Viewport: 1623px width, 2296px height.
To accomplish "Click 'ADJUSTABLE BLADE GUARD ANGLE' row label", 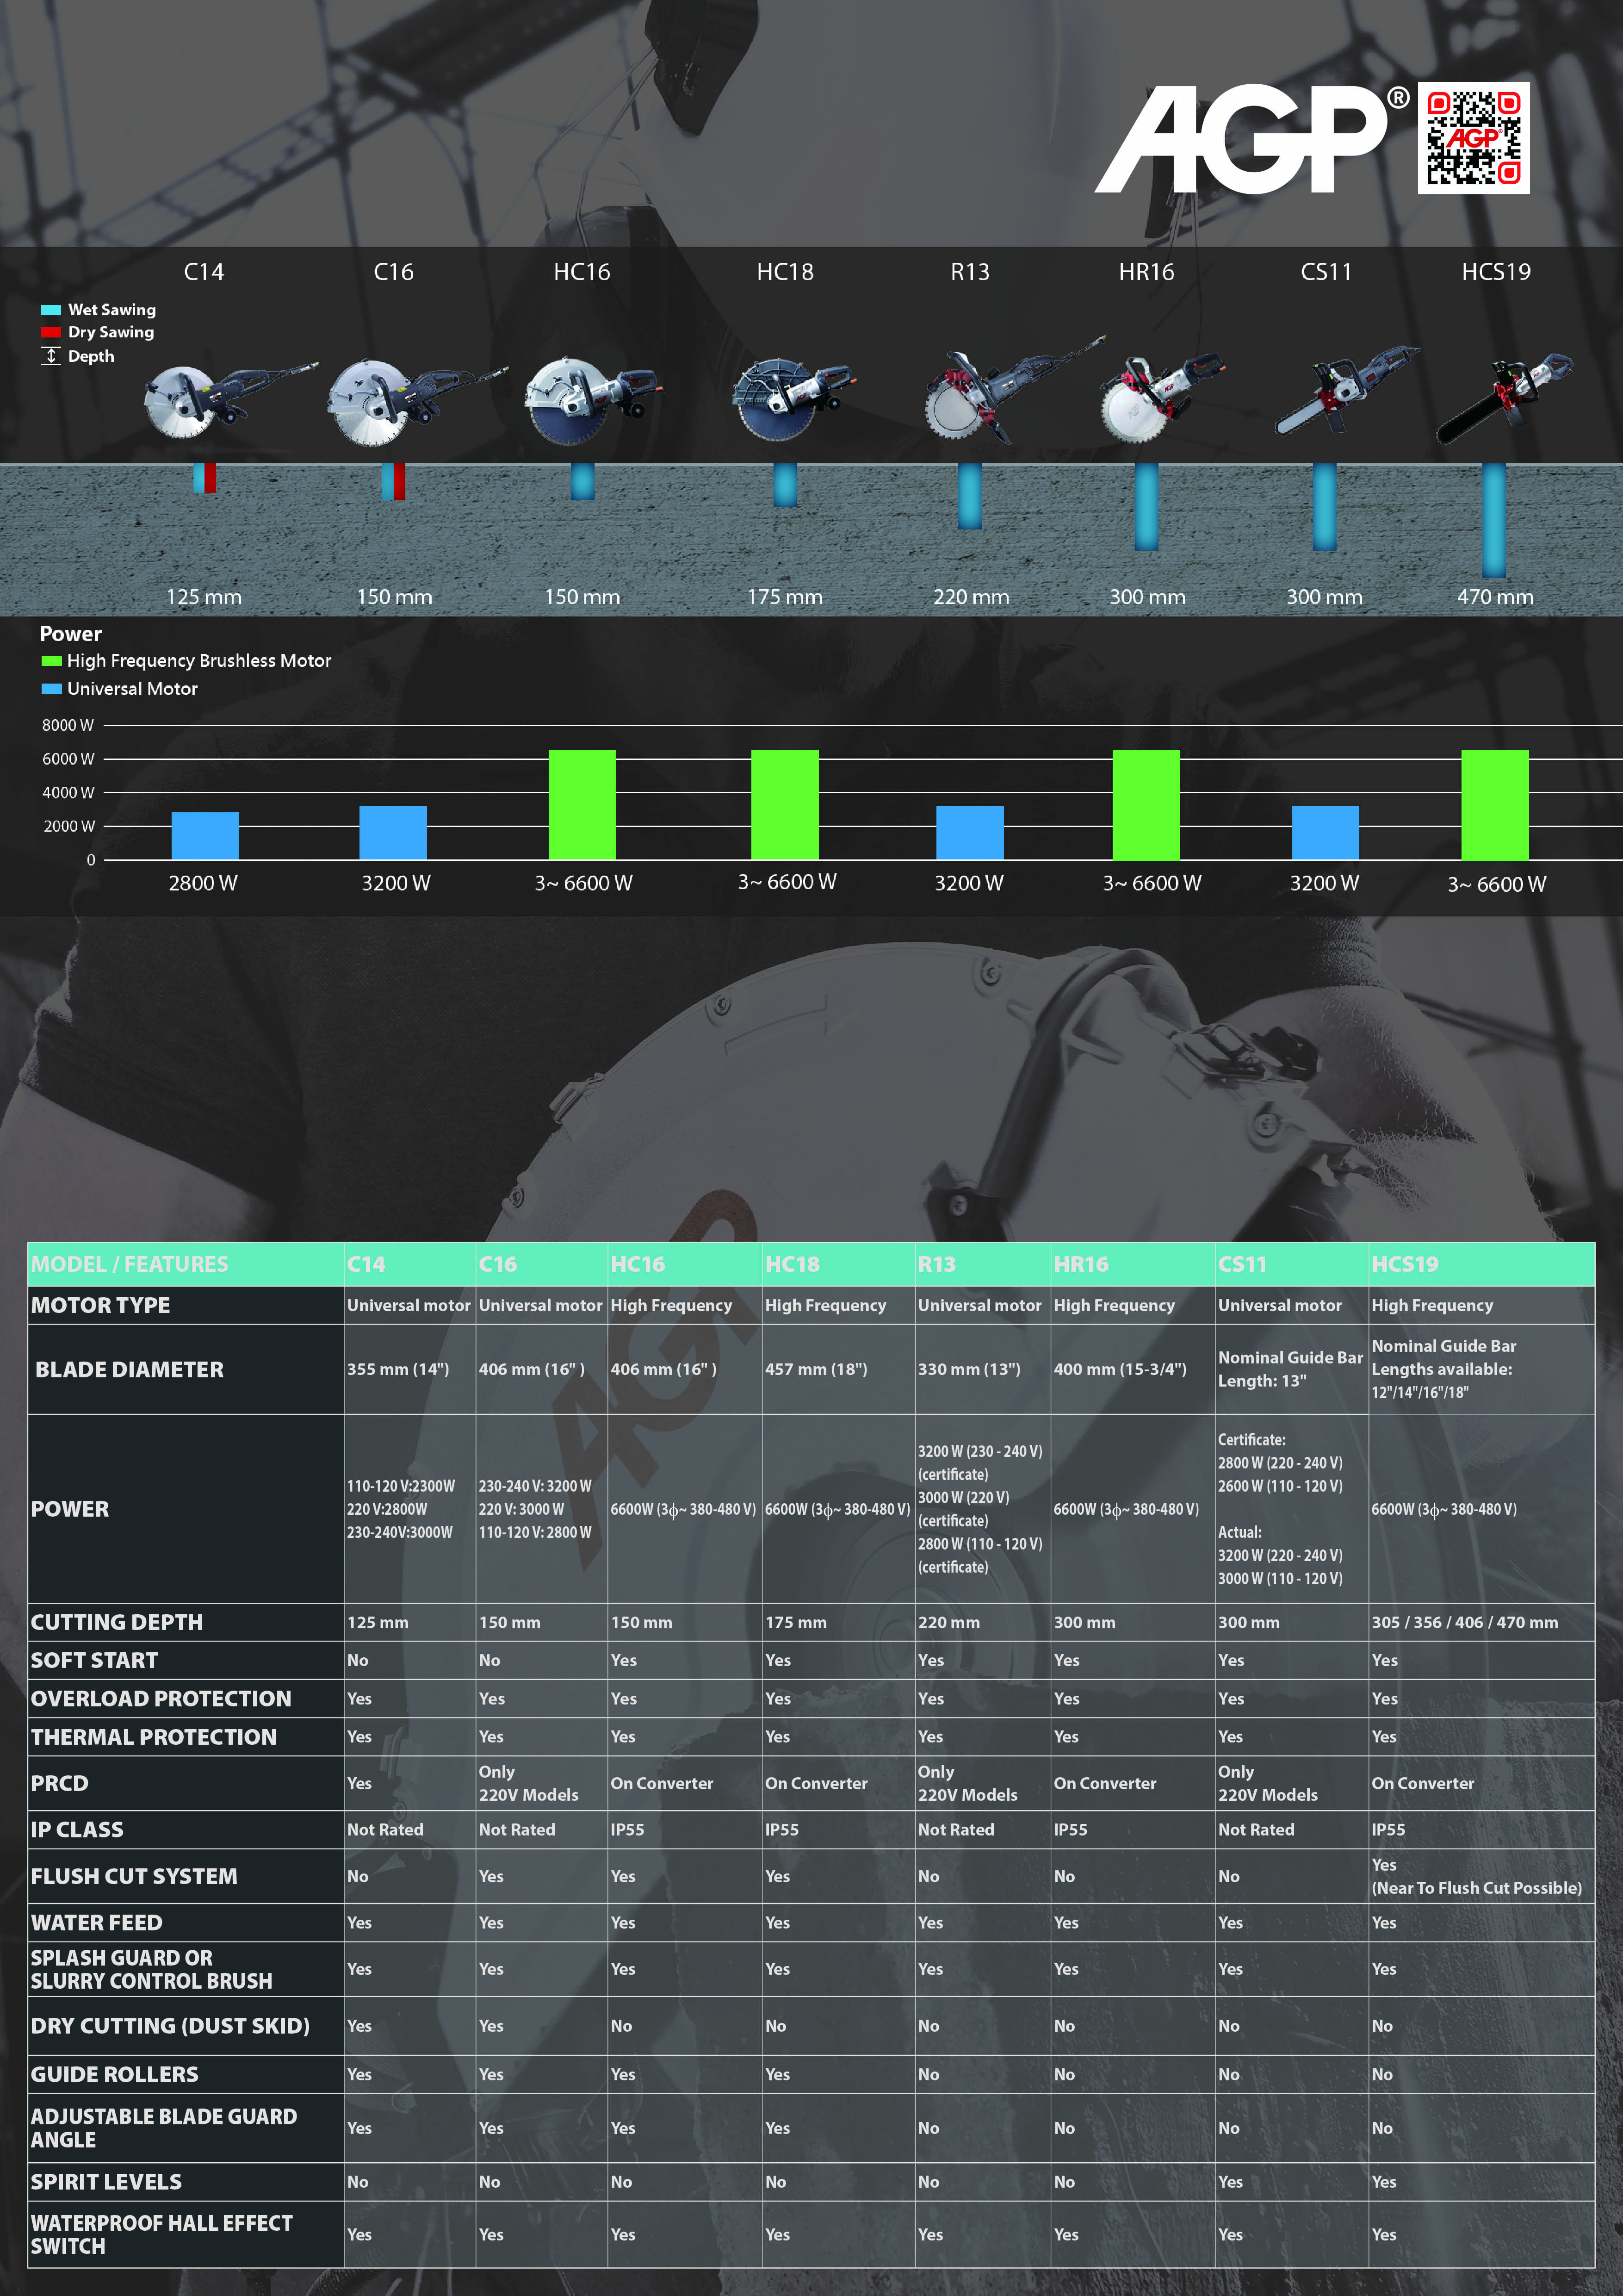I will pyautogui.click(x=164, y=2128).
